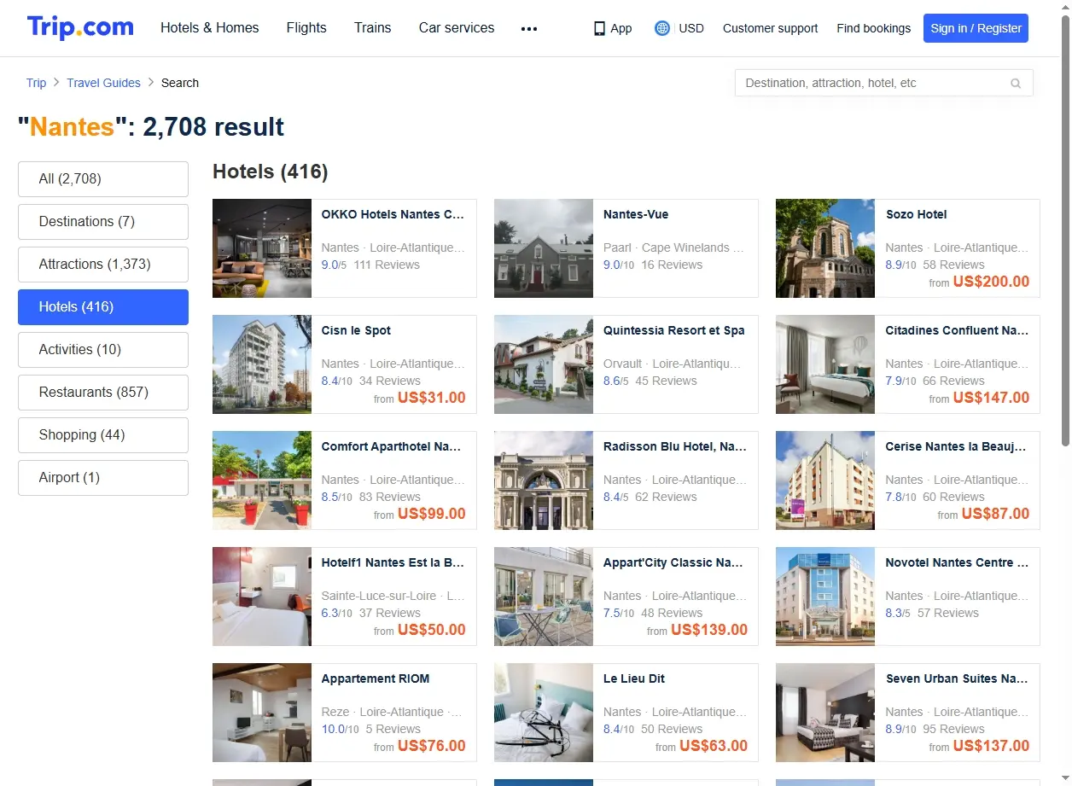Click the Trip.com logo
Screen dimensions: 1072x786
(80, 27)
